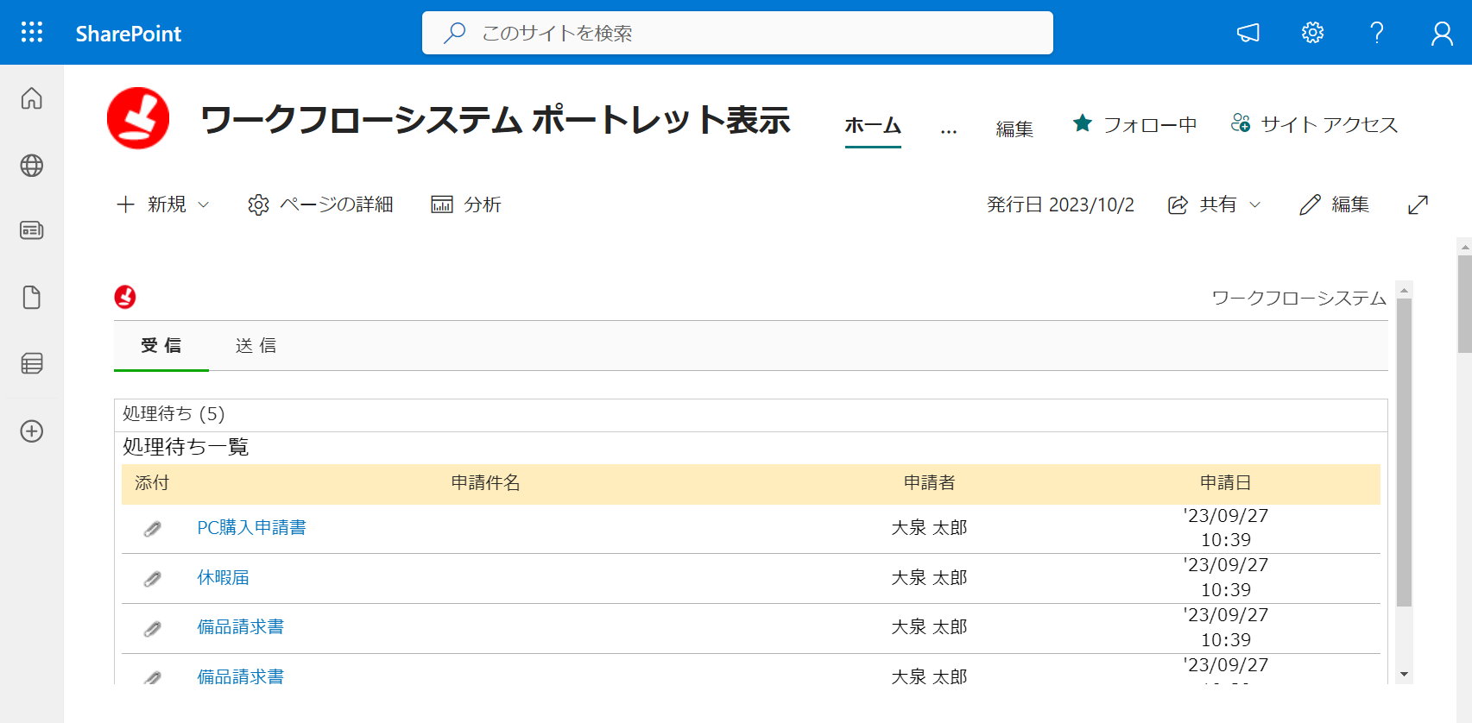Click the expand to full-screen arrow icon
This screenshot has width=1472, height=723.
[1418, 204]
